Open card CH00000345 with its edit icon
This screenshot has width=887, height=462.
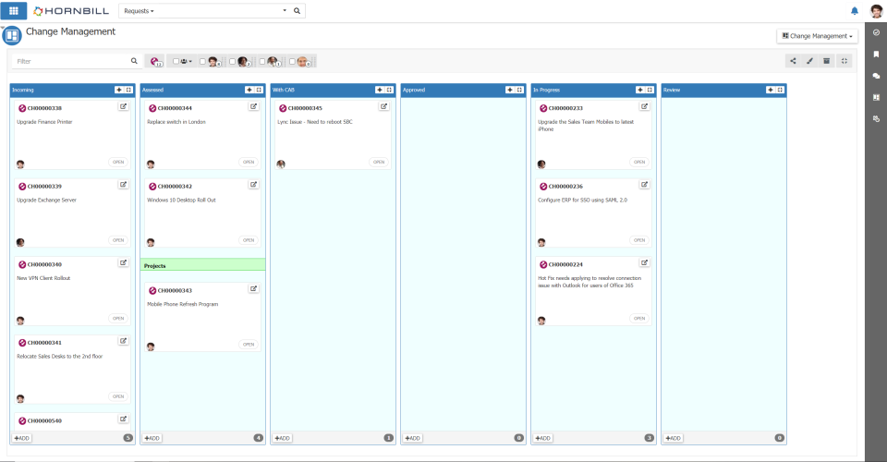pos(383,106)
